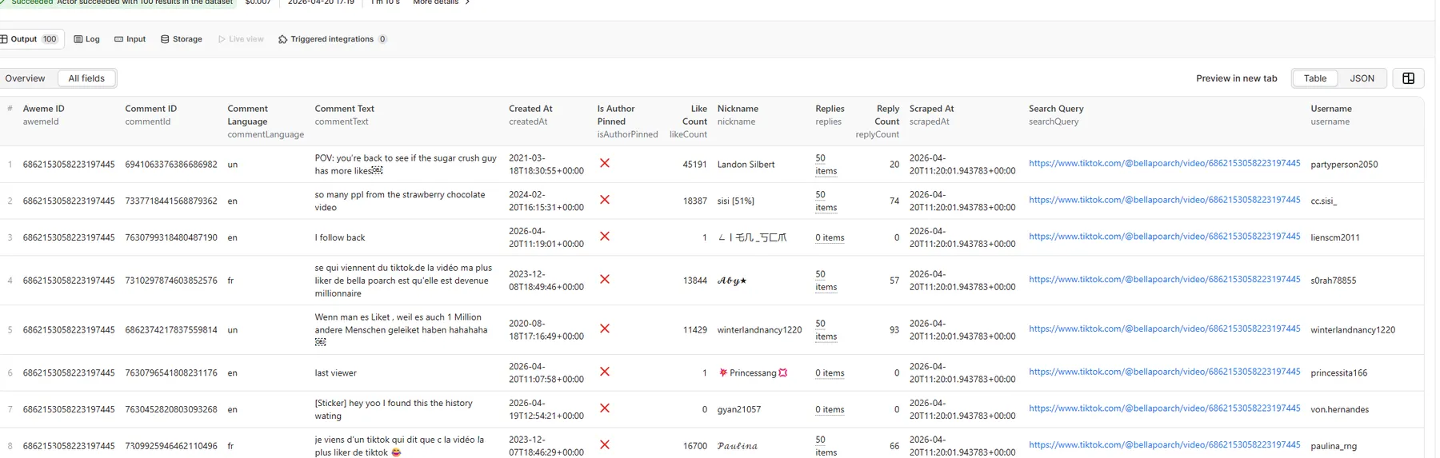Click the comment 'so many ppl from the strawberry chocolate video'
This screenshot has width=1440, height=458.
click(x=400, y=201)
